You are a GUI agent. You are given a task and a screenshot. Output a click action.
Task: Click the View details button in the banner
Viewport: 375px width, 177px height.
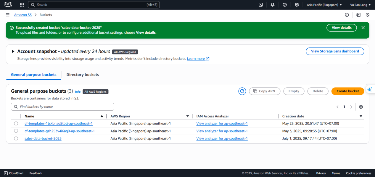coord(342,28)
